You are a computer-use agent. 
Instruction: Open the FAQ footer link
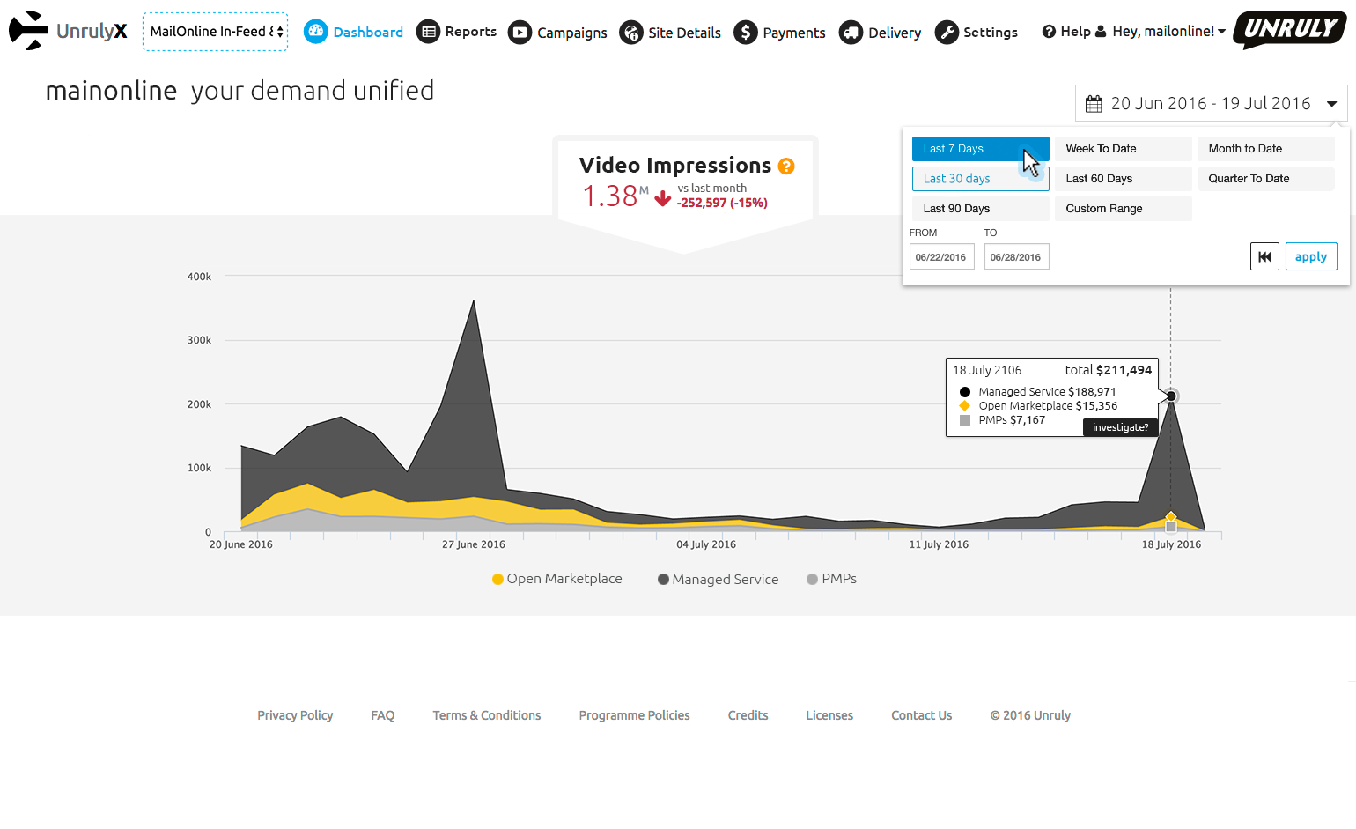coord(383,715)
